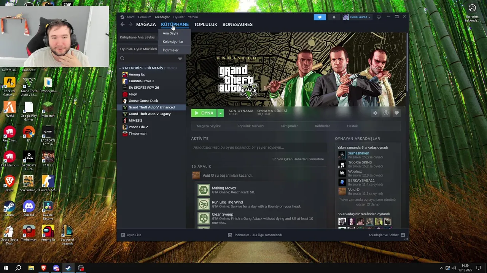The height and width of the screenshot is (273, 487).
Task: Open Topluluk Merkezi link
Action: pyautogui.click(x=251, y=126)
